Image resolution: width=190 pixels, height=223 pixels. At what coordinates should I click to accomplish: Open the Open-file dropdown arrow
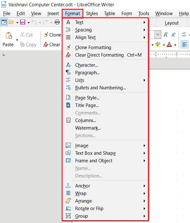[x=17, y=22]
